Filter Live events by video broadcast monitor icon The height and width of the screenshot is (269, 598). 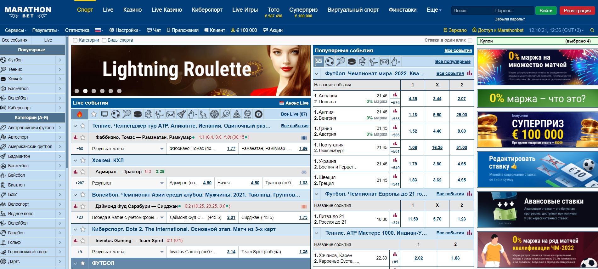point(105,114)
